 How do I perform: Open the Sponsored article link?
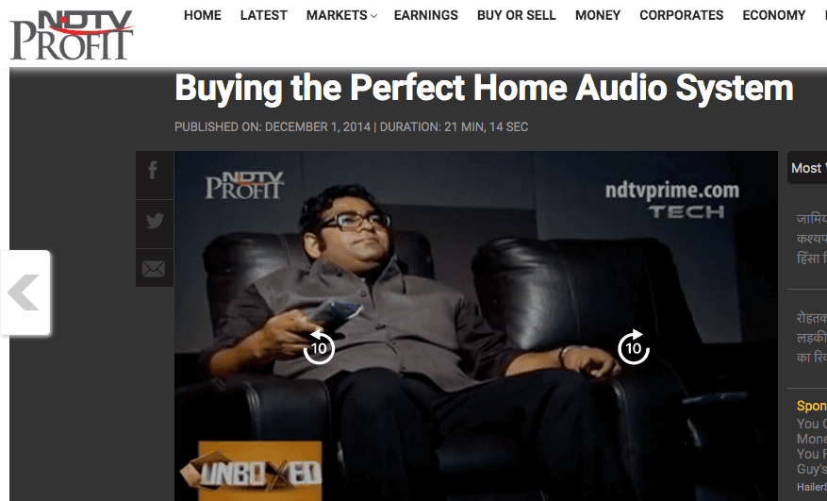(x=812, y=446)
